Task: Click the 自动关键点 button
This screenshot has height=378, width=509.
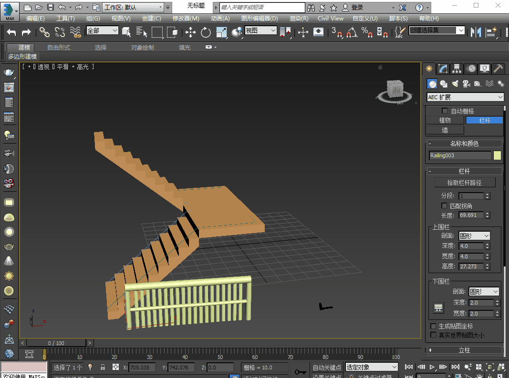Action: coord(327,368)
